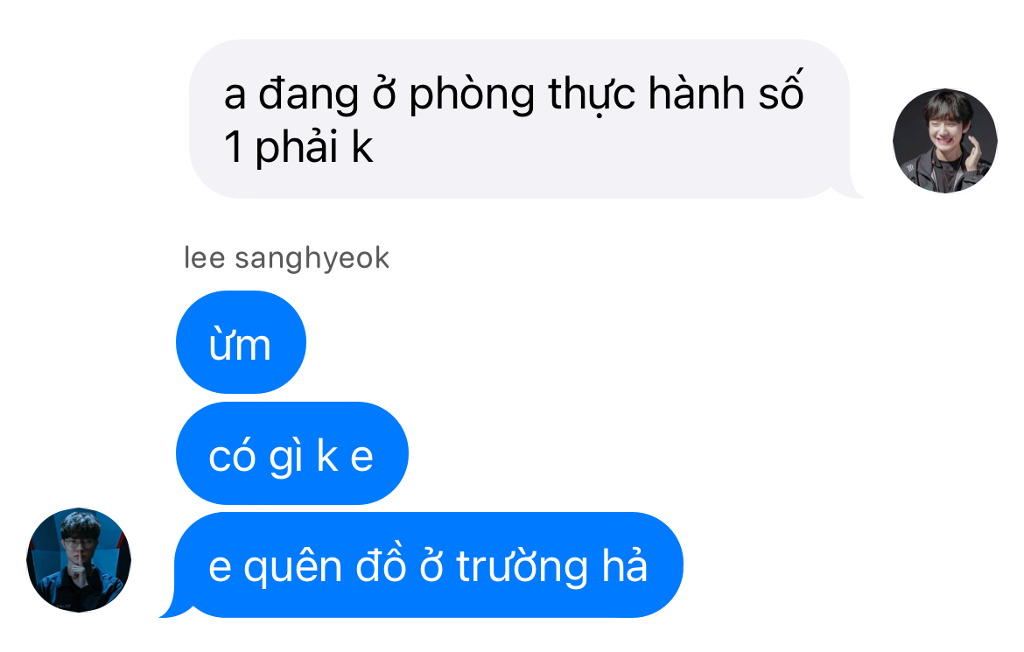Image resolution: width=1024 pixels, height=652 pixels.
Task: Select the gray "a đang ở phòng thực hành" message
Action: tap(519, 119)
